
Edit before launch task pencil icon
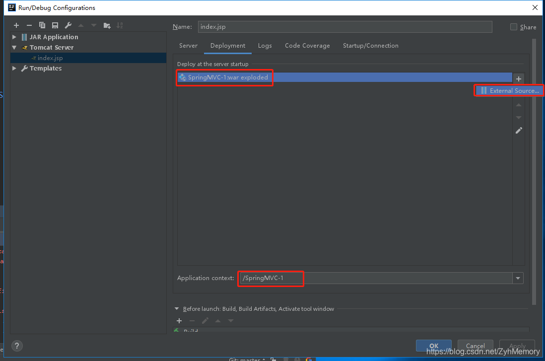coord(205,321)
